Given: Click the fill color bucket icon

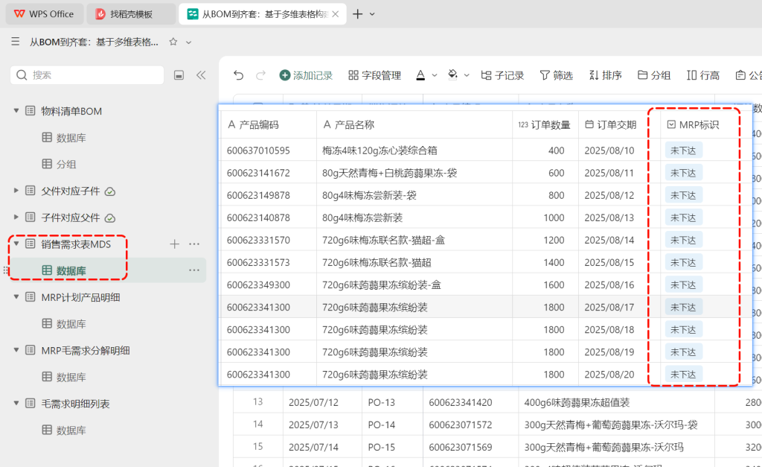Looking at the screenshot, I should 452,75.
